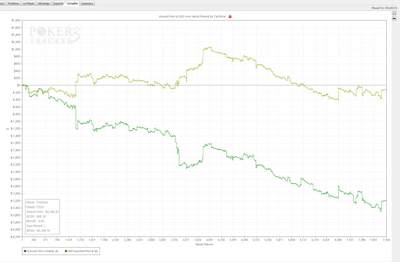This screenshot has width=400, height=262.
Task: Click the fullscreen expand graph icon
Action: click(x=394, y=13)
